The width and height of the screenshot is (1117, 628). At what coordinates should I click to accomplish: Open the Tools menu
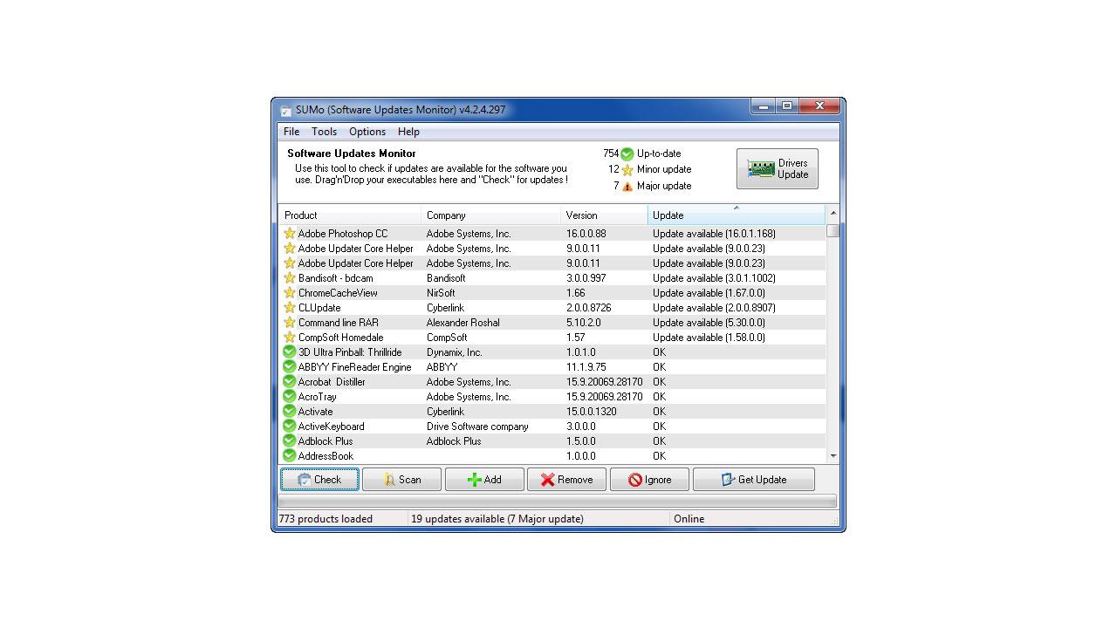(324, 132)
